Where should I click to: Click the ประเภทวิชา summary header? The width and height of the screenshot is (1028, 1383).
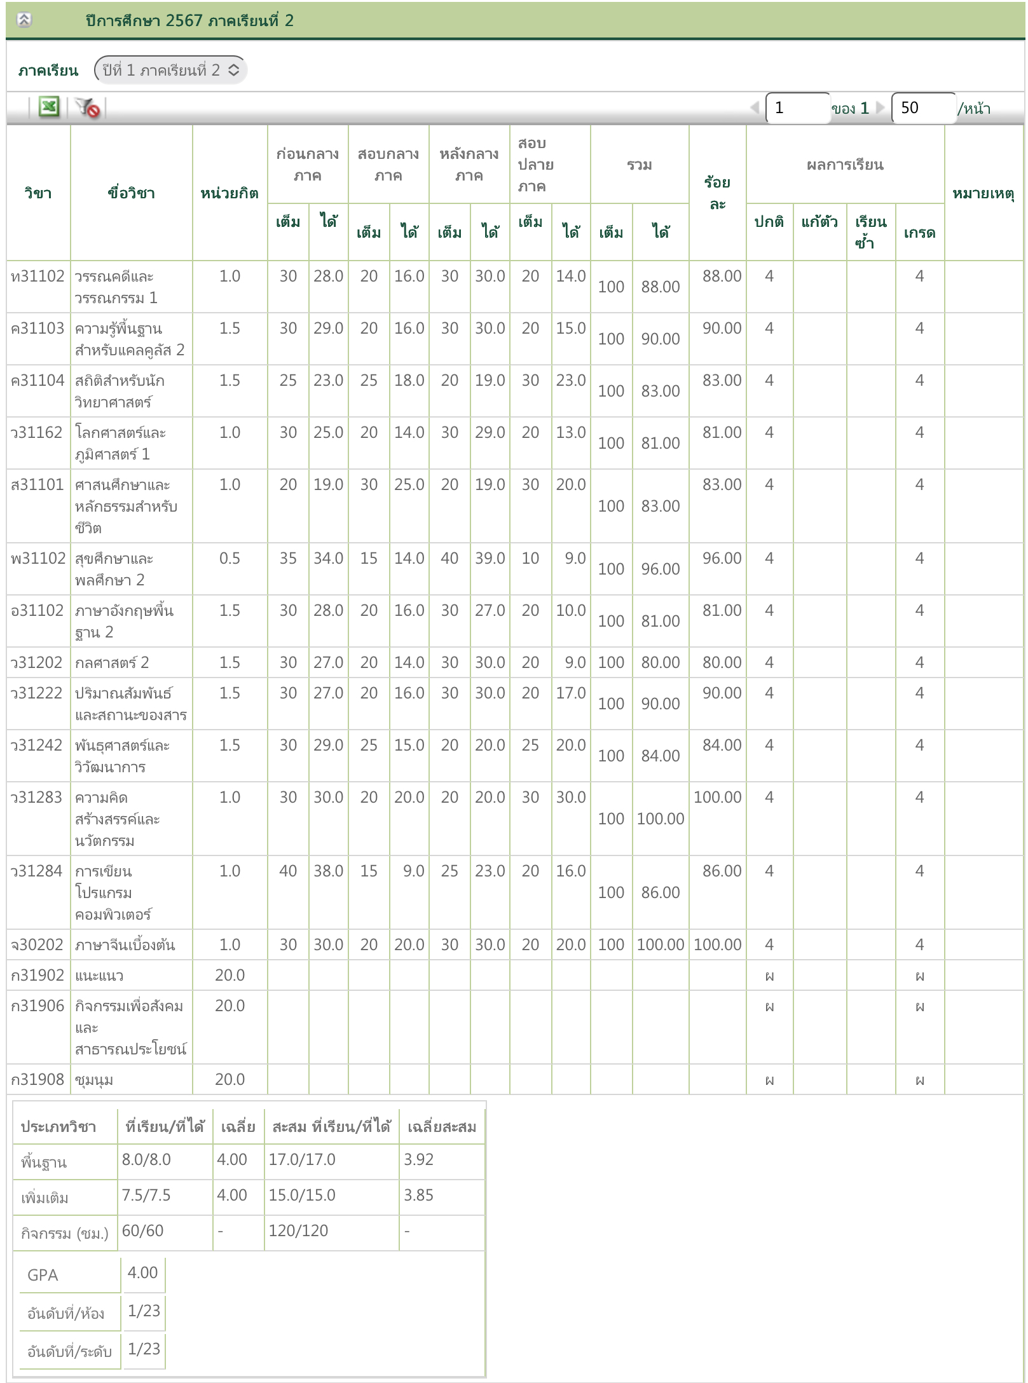[58, 1128]
